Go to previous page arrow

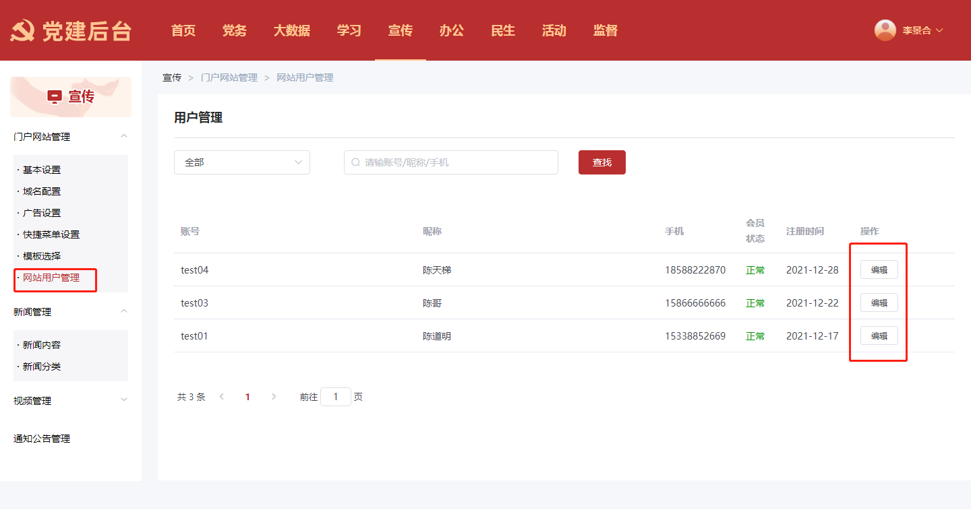pos(222,397)
